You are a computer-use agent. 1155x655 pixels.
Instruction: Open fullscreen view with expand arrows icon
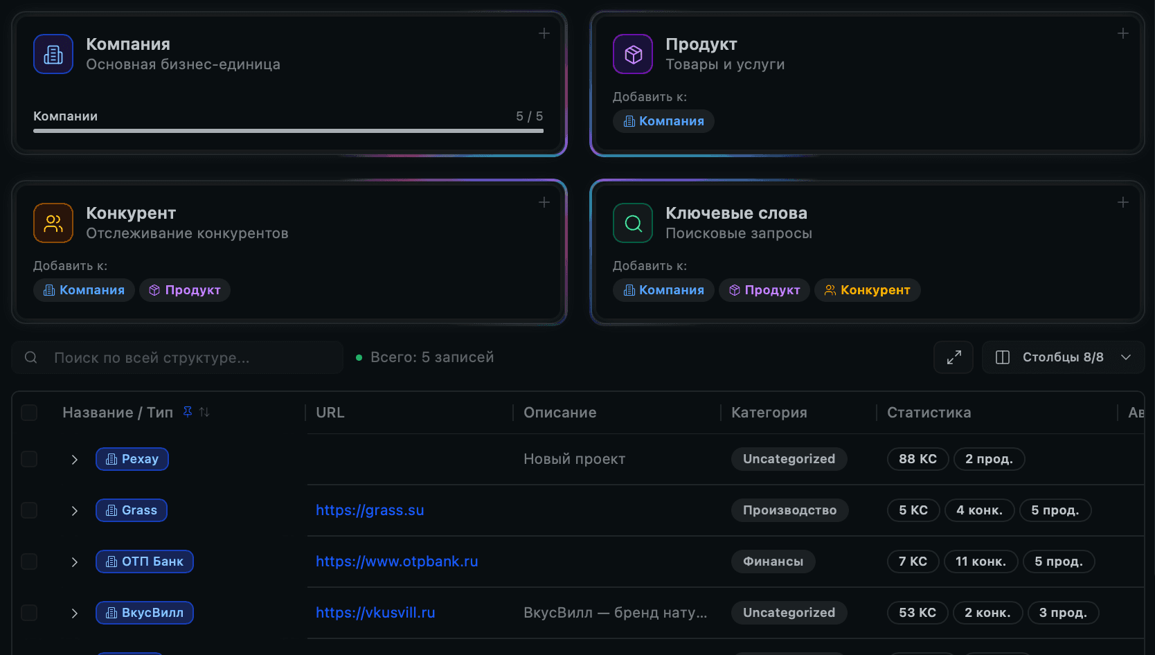[x=953, y=357]
